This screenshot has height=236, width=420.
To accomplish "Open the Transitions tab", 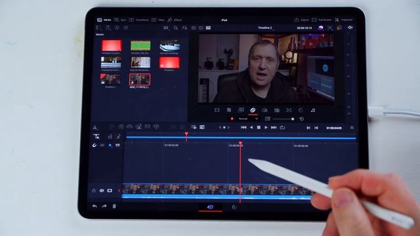I will coord(138,20).
